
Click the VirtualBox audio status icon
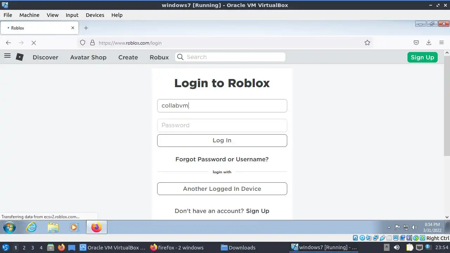point(369,238)
